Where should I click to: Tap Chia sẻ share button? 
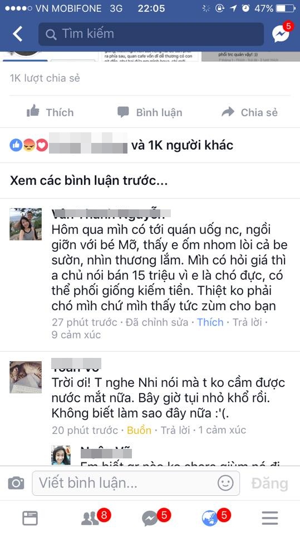[249, 112]
